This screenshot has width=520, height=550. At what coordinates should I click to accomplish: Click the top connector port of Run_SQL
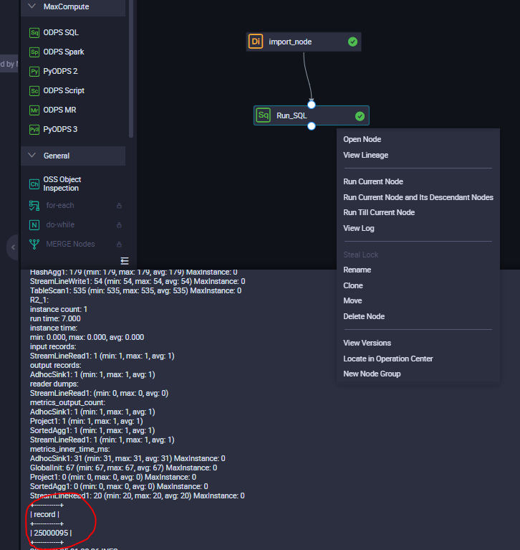point(311,105)
